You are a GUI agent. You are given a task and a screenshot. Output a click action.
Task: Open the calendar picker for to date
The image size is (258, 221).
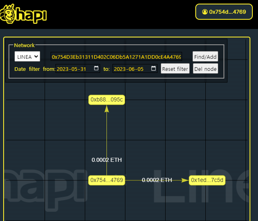click(154, 68)
